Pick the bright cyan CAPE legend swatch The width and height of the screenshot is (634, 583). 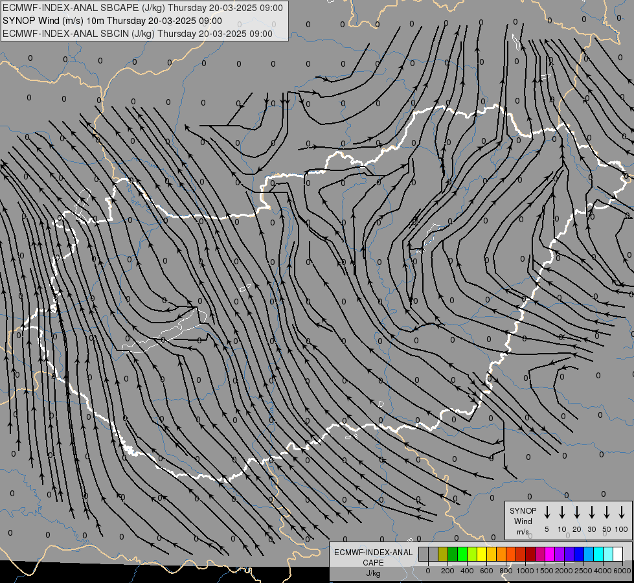598,554
